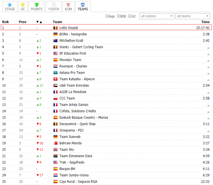
Task: Toggle the BIB checkbox
Action: (119, 16)
